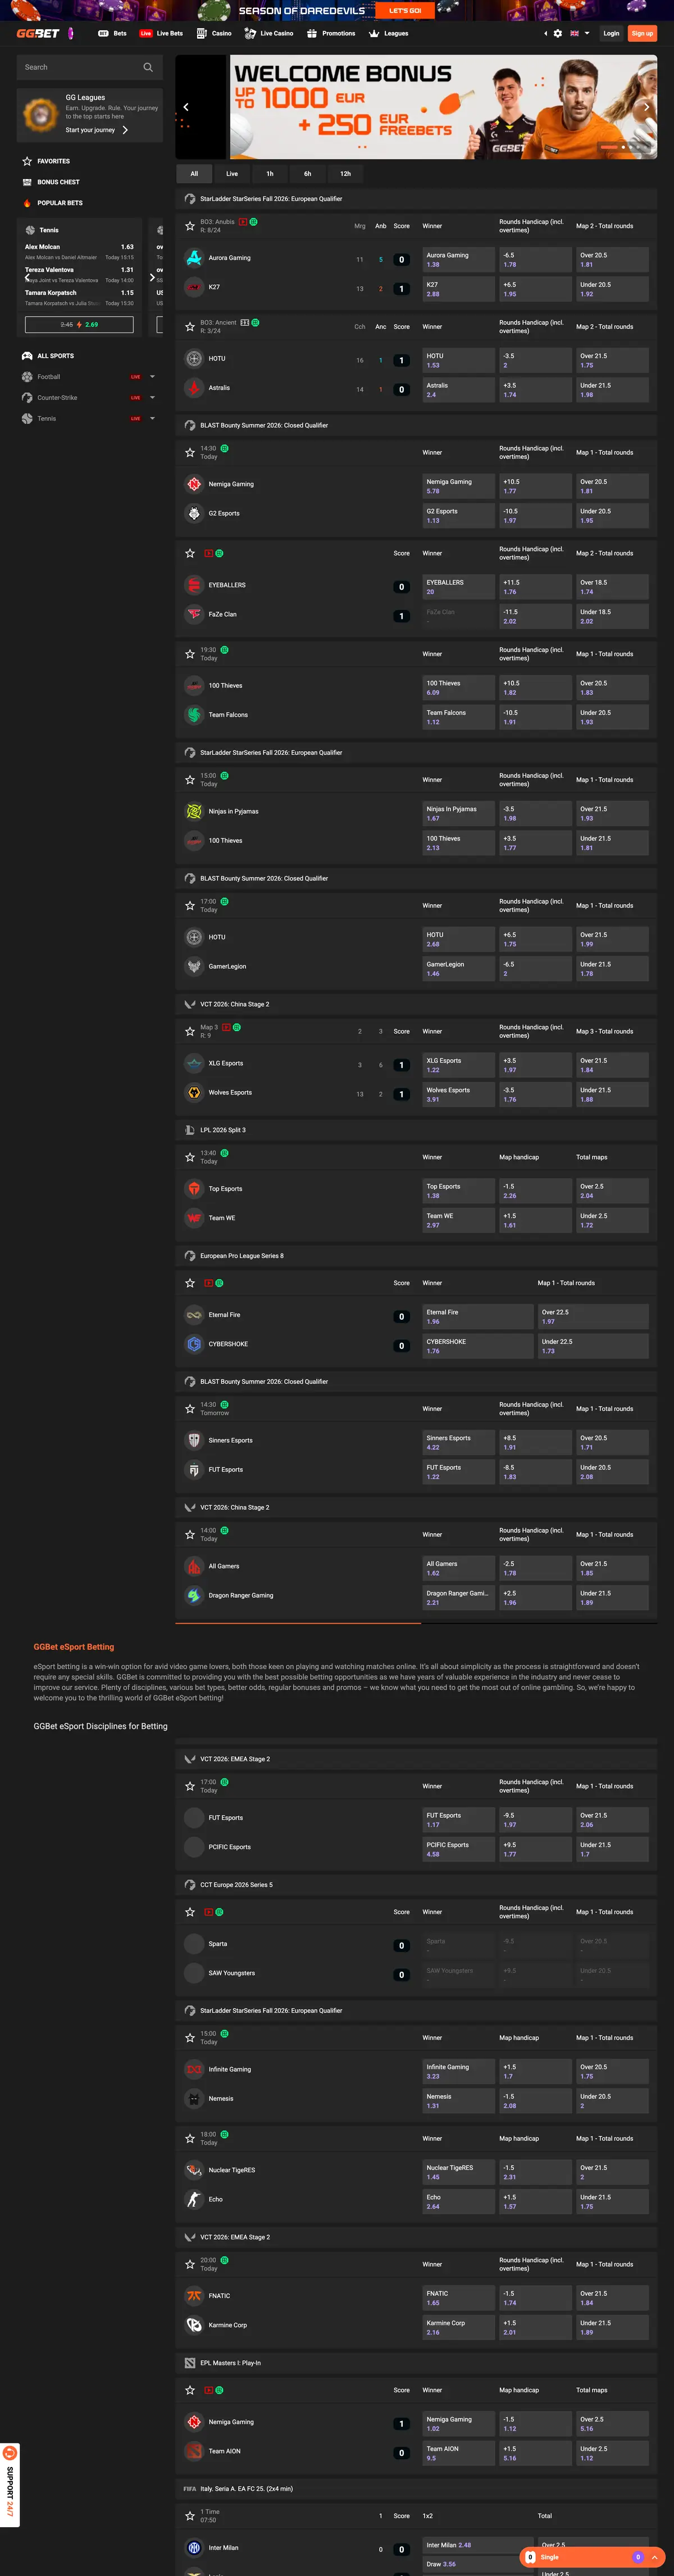The image size is (674, 2576).
Task: Expand the bet slip chevron
Action: coord(655,2557)
